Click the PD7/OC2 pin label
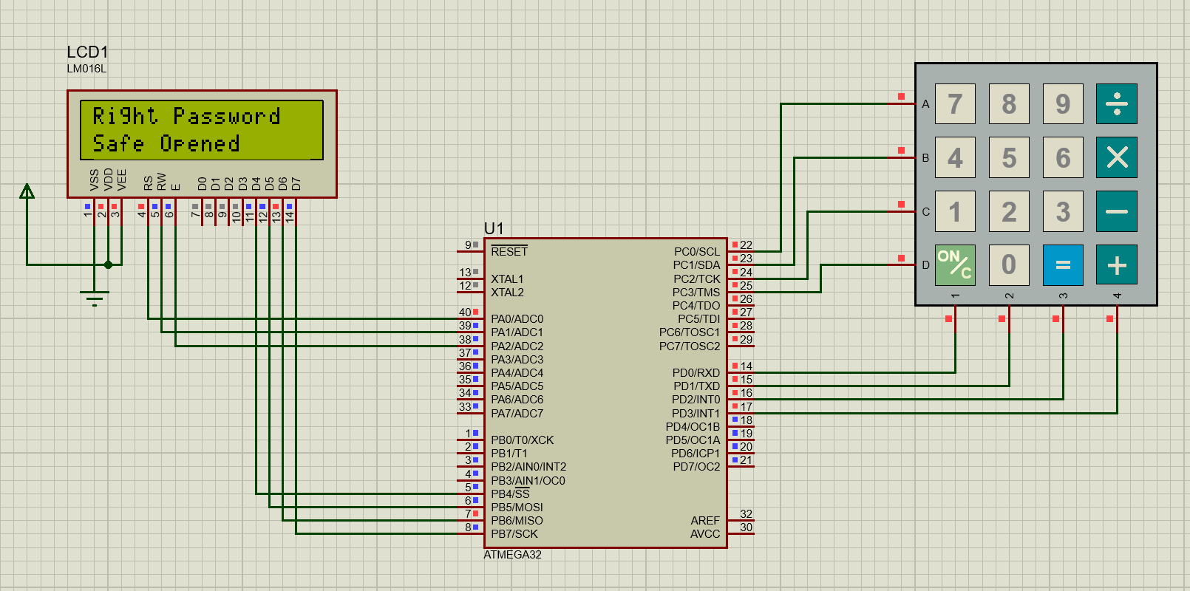The height and width of the screenshot is (591, 1190). (x=696, y=467)
